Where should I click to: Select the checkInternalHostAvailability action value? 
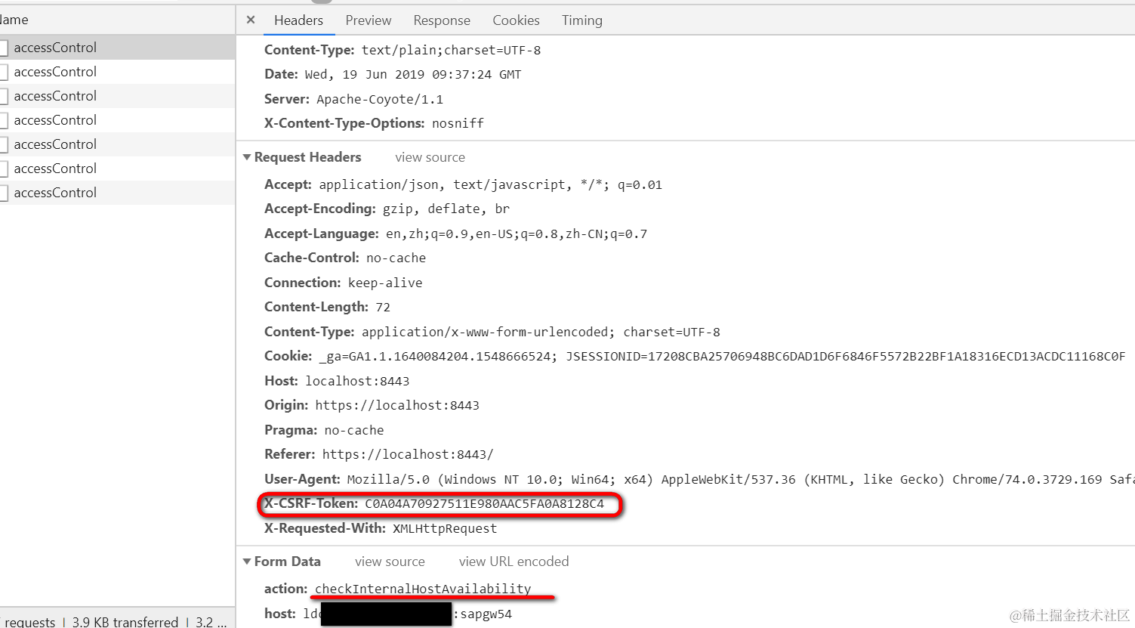423,589
